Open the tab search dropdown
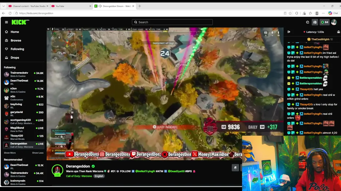The height and width of the screenshot is (191, 341). click(x=3, y=6)
